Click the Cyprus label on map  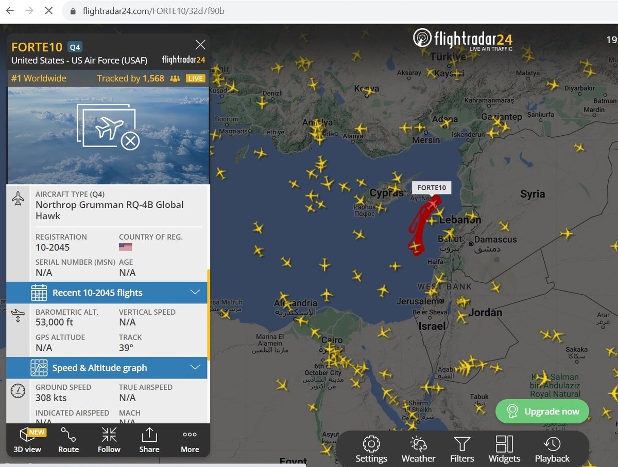coord(387,193)
